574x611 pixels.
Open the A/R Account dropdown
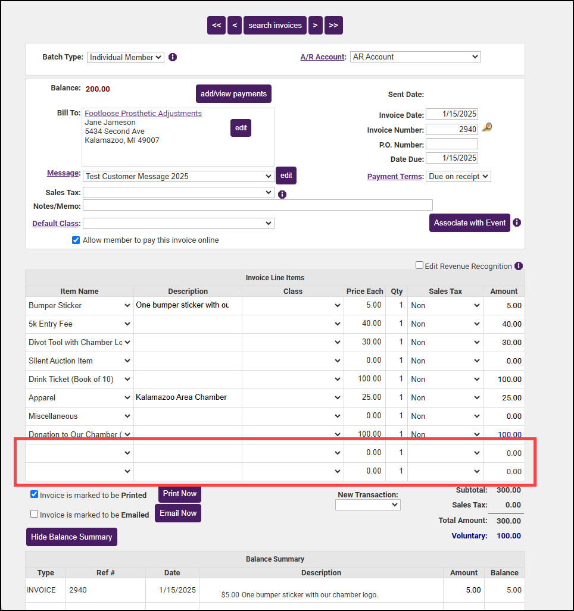tap(415, 57)
